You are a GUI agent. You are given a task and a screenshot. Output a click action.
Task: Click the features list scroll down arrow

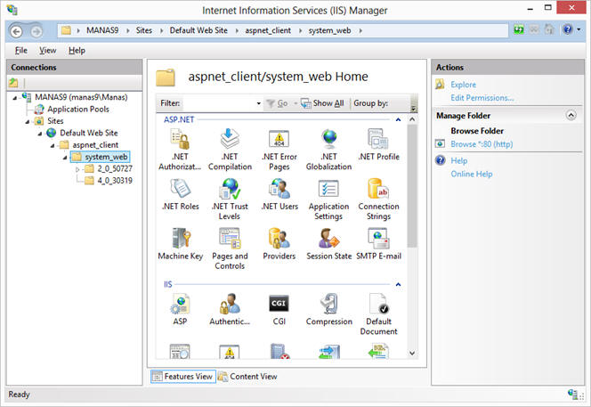point(412,353)
